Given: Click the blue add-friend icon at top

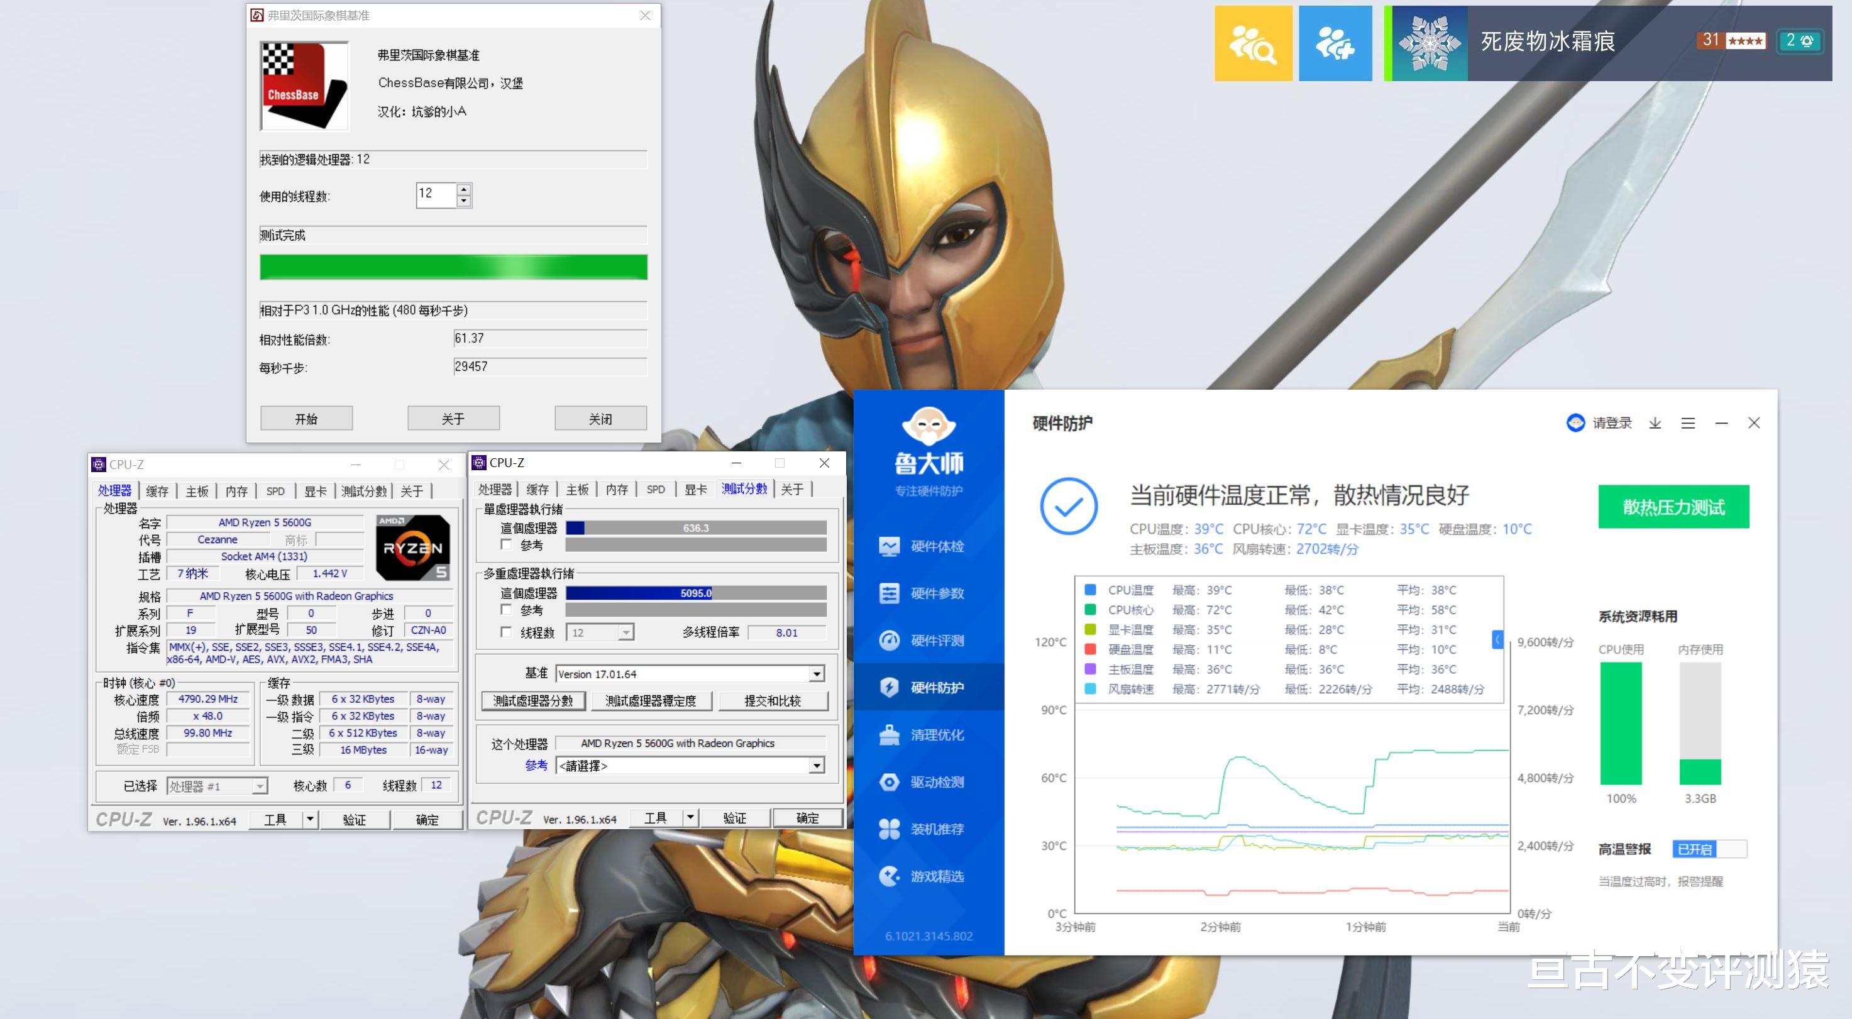Looking at the screenshot, I should click(x=1335, y=43).
